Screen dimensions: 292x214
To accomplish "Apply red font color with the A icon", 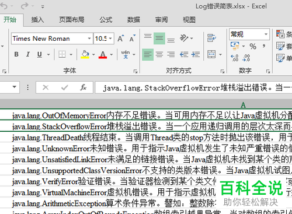I will coord(103,54).
